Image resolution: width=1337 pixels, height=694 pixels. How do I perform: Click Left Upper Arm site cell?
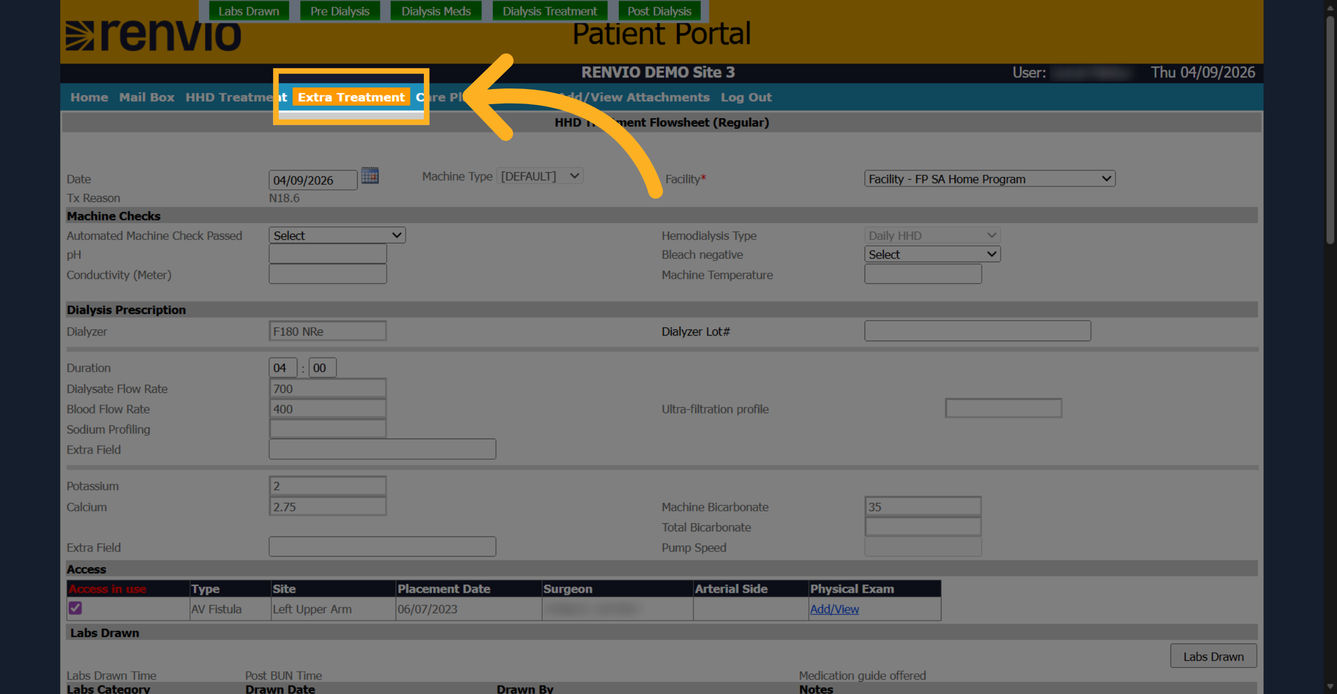pyautogui.click(x=333, y=609)
